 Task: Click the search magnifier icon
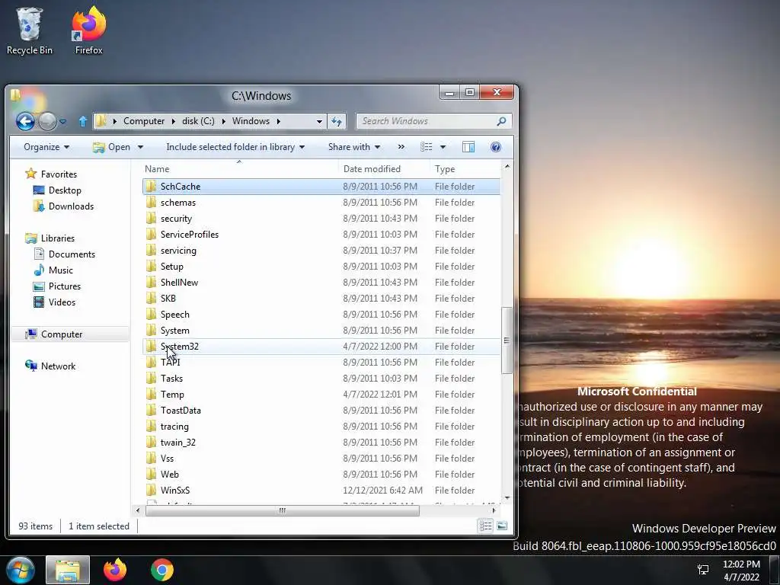point(501,121)
